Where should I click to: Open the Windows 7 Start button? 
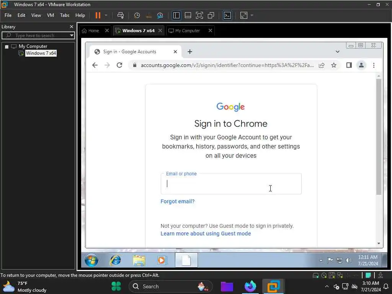point(91,260)
